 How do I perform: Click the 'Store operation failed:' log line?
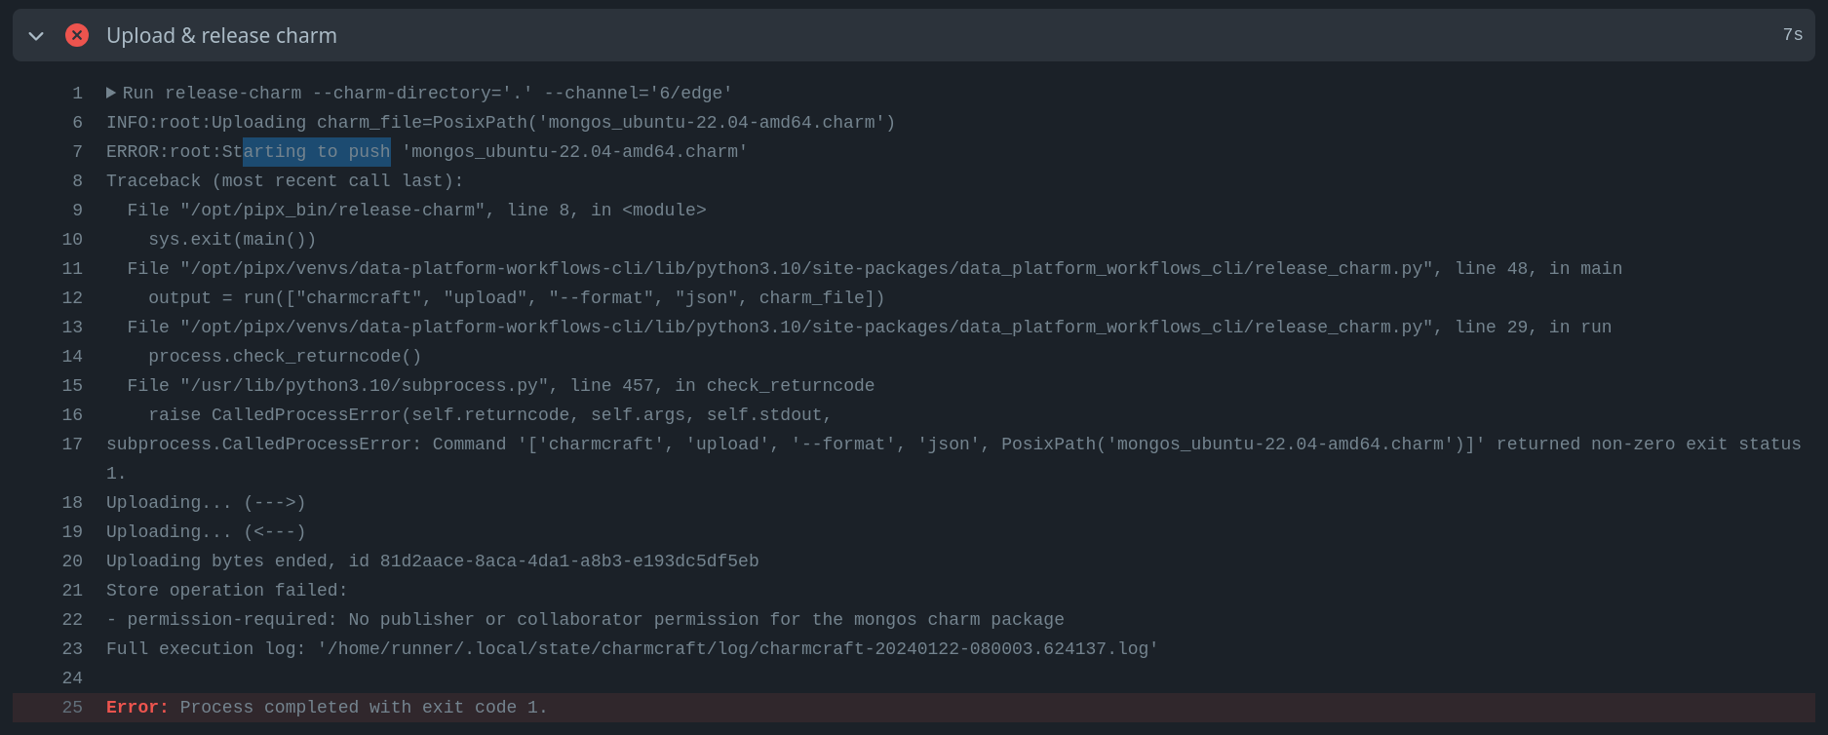click(x=226, y=591)
